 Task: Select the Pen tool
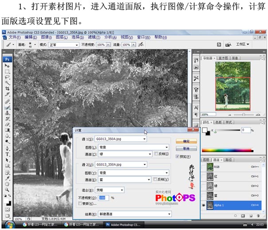[x=7, y=148]
